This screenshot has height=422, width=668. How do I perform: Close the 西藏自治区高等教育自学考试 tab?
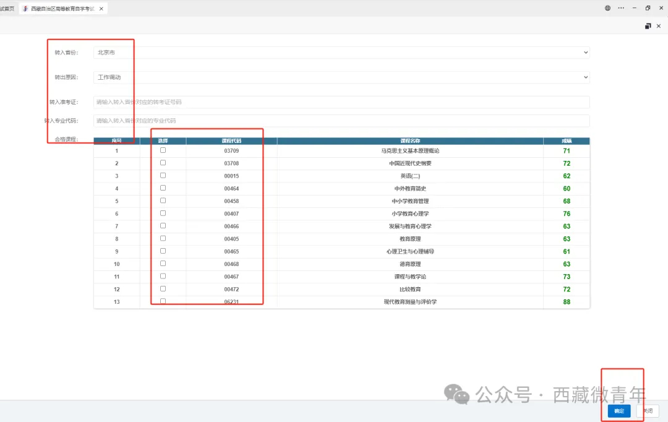point(101,9)
